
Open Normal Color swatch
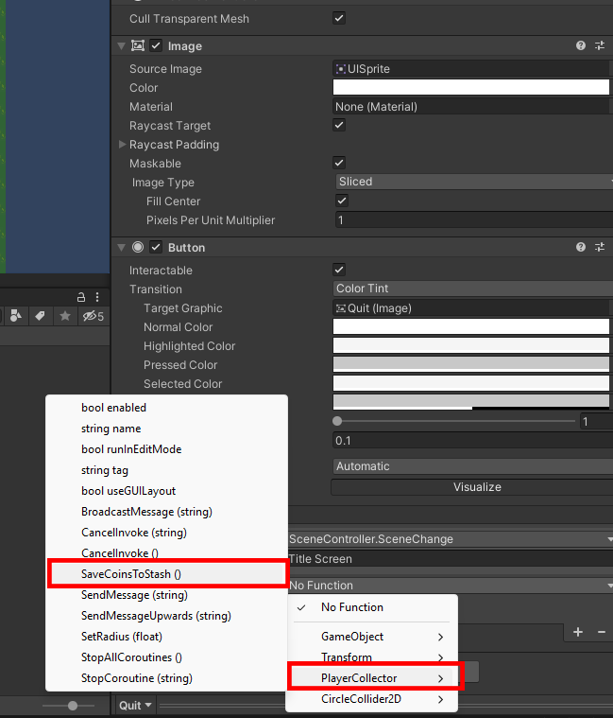471,326
